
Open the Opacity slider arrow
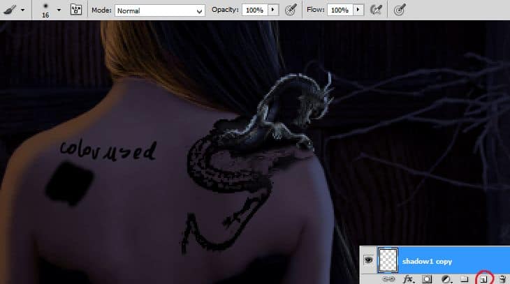click(x=273, y=10)
